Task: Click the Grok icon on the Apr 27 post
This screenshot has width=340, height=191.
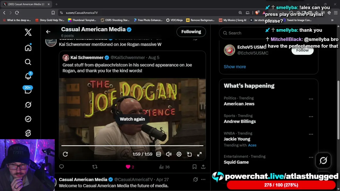Action: tap(195, 180)
